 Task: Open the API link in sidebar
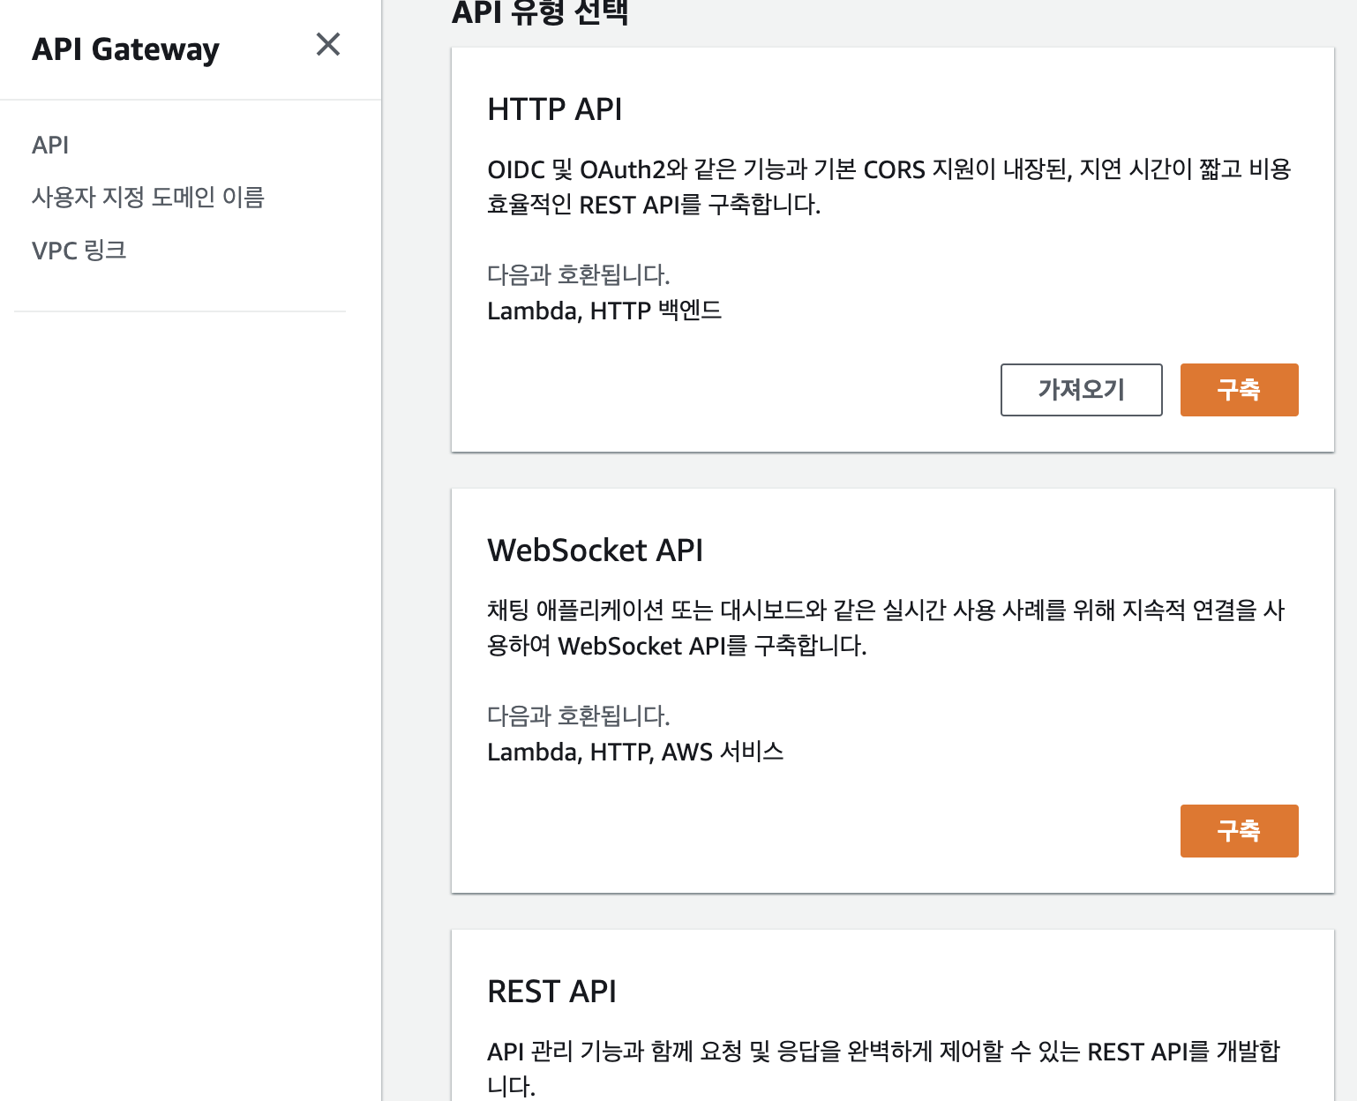(x=50, y=145)
